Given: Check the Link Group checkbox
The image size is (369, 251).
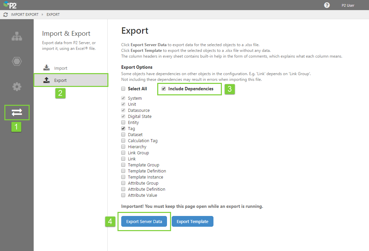Looking at the screenshot, I should [123, 153].
